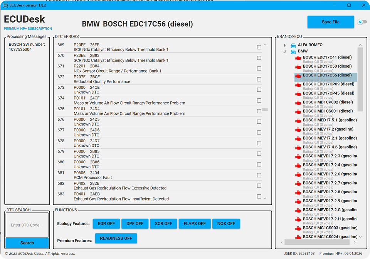This screenshot has width=370, height=259.
Task: Collapse the BMW brand tree
Action: click(x=284, y=51)
